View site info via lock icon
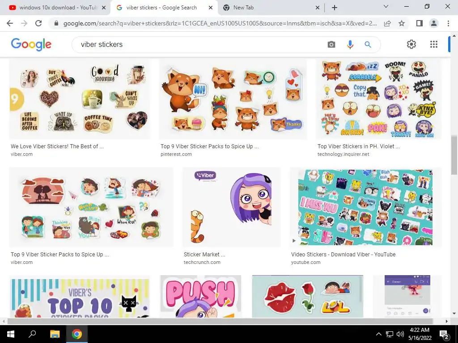Image resolution: width=458 pixels, height=343 pixels. pos(56,23)
